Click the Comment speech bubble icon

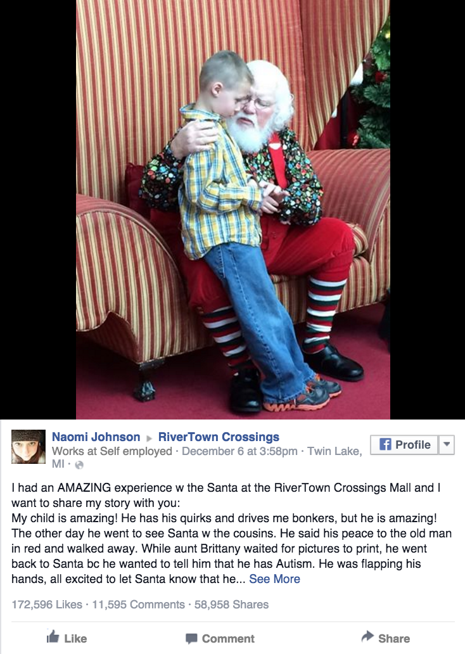191,639
